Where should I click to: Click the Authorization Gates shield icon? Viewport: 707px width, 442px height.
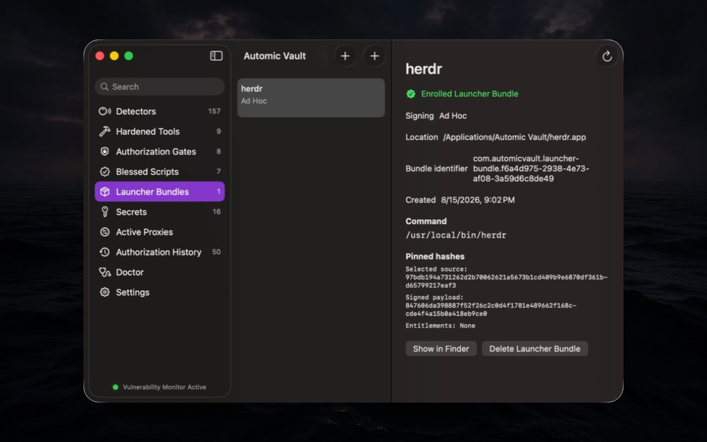105,152
